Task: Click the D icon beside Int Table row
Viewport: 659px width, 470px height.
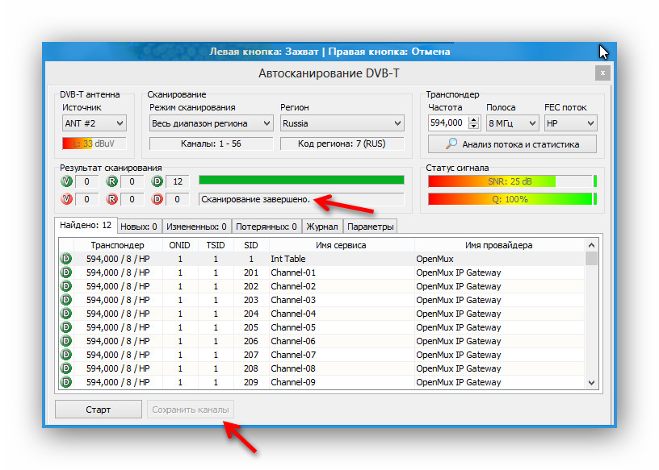Action: coord(66,259)
